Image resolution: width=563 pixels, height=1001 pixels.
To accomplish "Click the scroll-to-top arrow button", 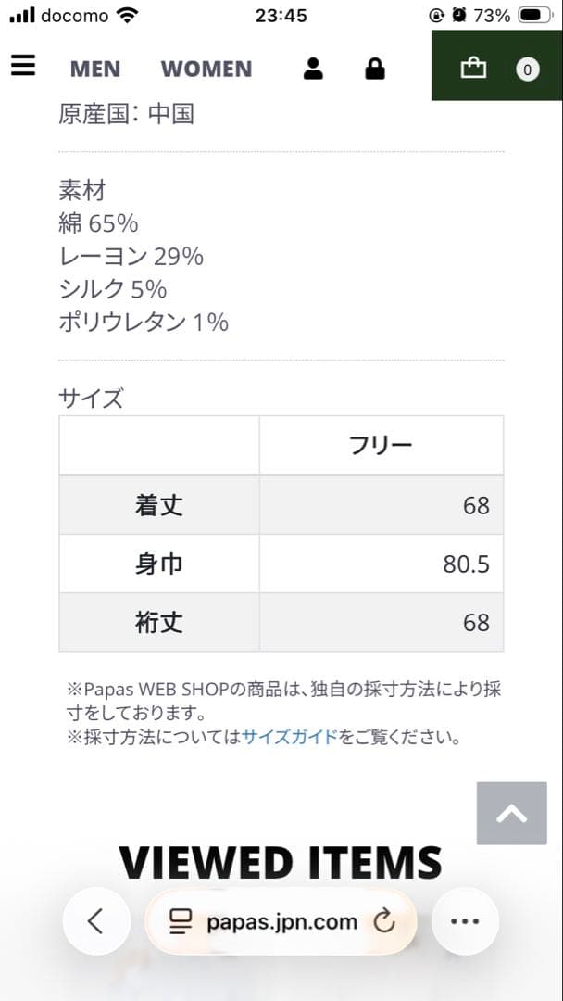I will pos(511,813).
